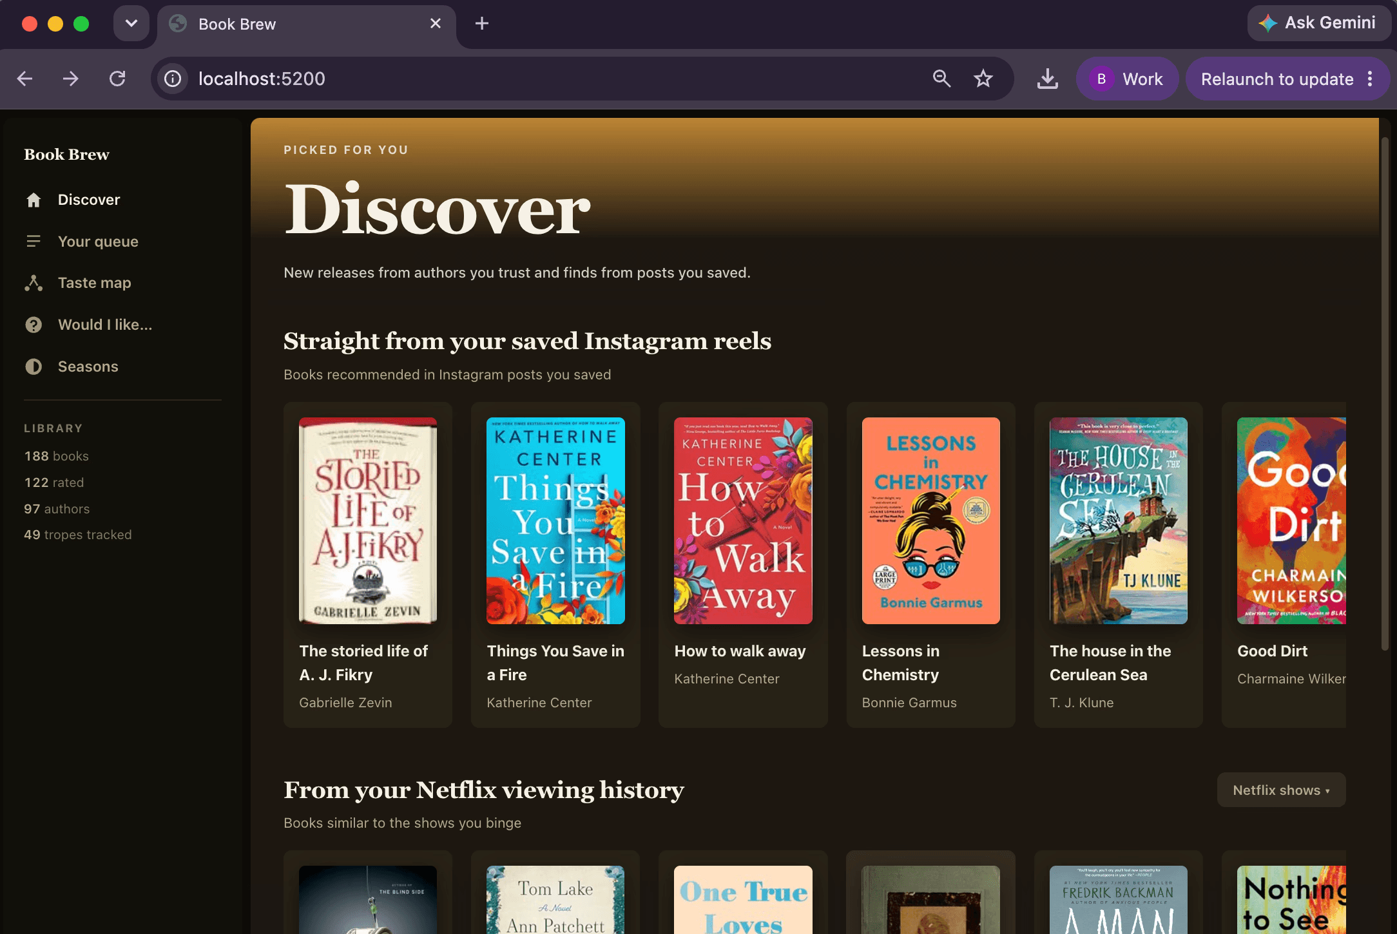
Task: Open The Blind Side author's book cover
Action: click(368, 900)
